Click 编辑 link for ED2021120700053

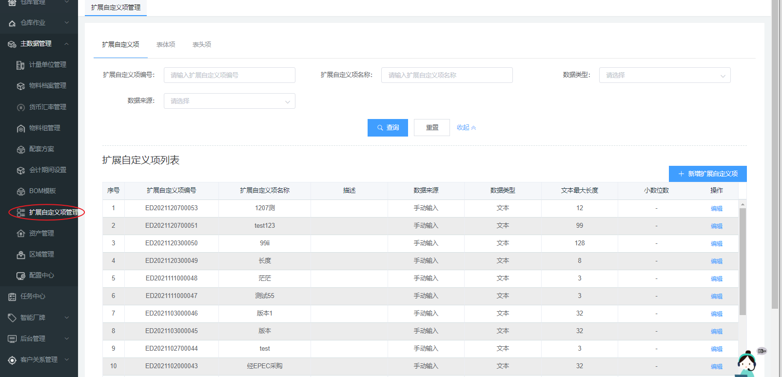[x=716, y=208]
